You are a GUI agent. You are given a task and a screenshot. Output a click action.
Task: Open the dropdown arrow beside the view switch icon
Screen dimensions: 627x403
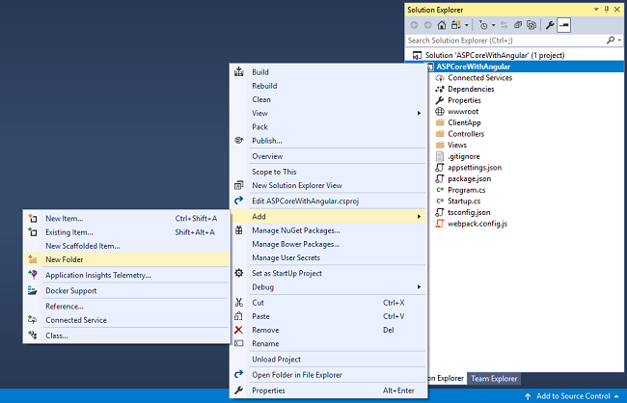[x=467, y=25]
